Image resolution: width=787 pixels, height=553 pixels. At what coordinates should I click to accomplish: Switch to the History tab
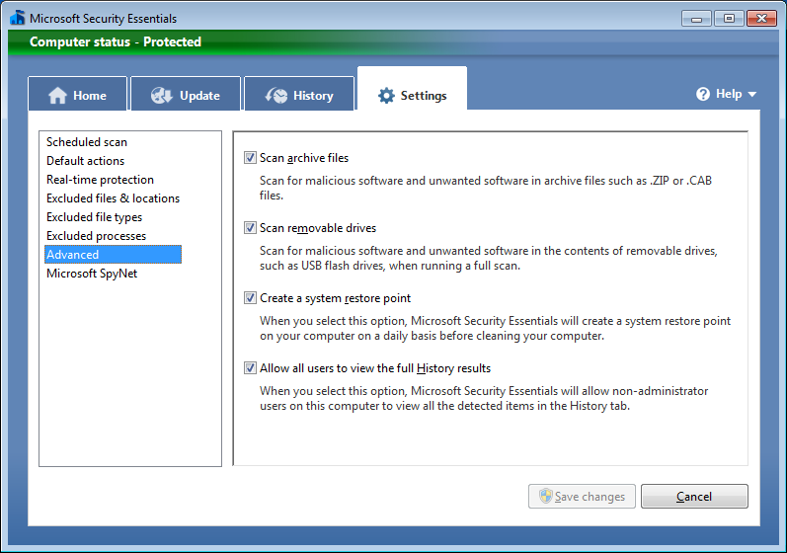point(300,96)
